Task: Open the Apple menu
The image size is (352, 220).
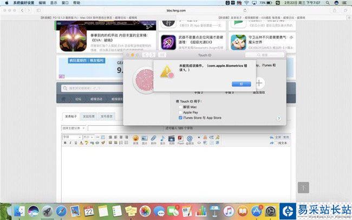Action: (6, 3)
